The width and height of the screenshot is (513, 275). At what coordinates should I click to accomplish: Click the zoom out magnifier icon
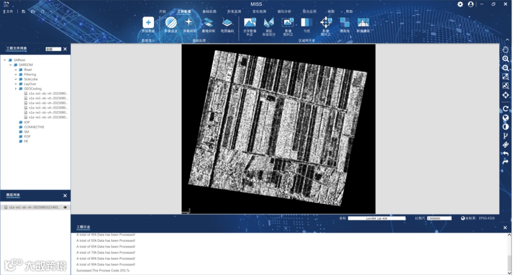click(x=505, y=68)
